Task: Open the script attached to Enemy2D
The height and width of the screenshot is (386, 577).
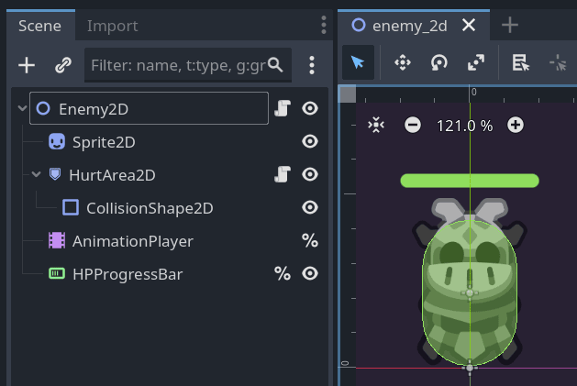Action: [283, 109]
